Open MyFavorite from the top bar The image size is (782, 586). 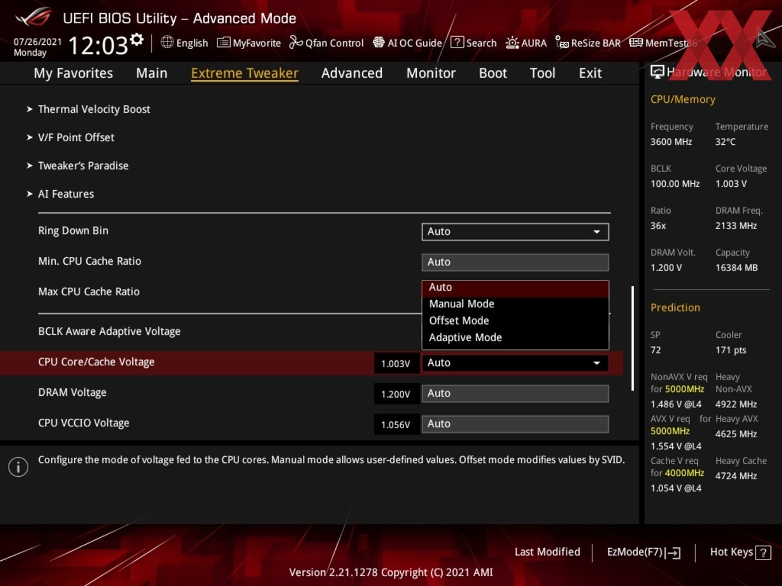click(248, 43)
